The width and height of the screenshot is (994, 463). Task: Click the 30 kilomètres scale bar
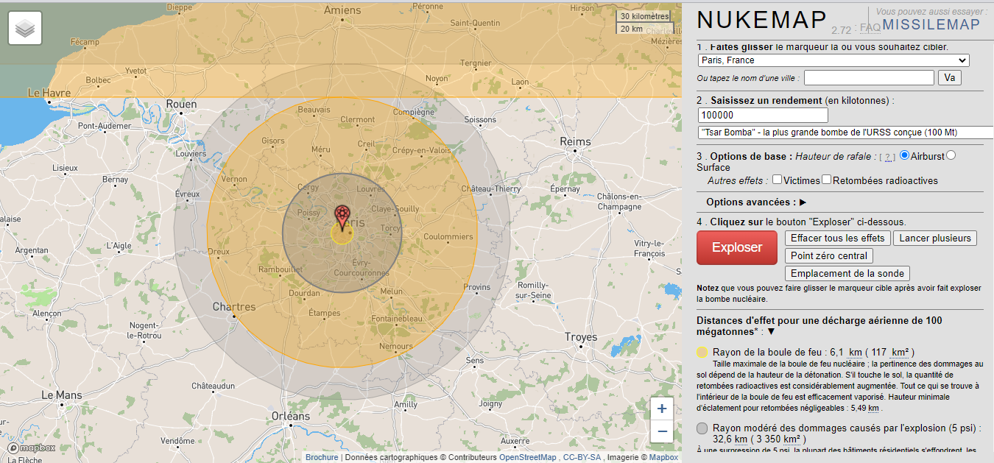(x=644, y=16)
